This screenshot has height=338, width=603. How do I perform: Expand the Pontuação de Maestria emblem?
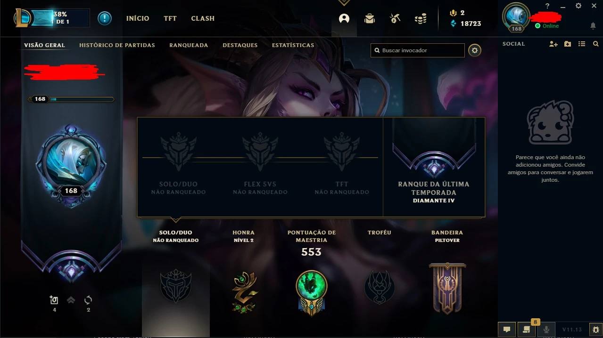312,292
